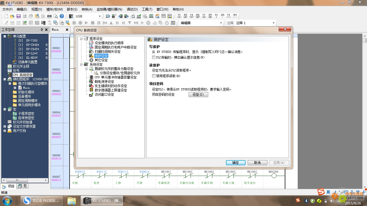Switch to 宏 tab in workspace
Screen dimensions: 367x206
pyautogui.click(x=22, y=186)
